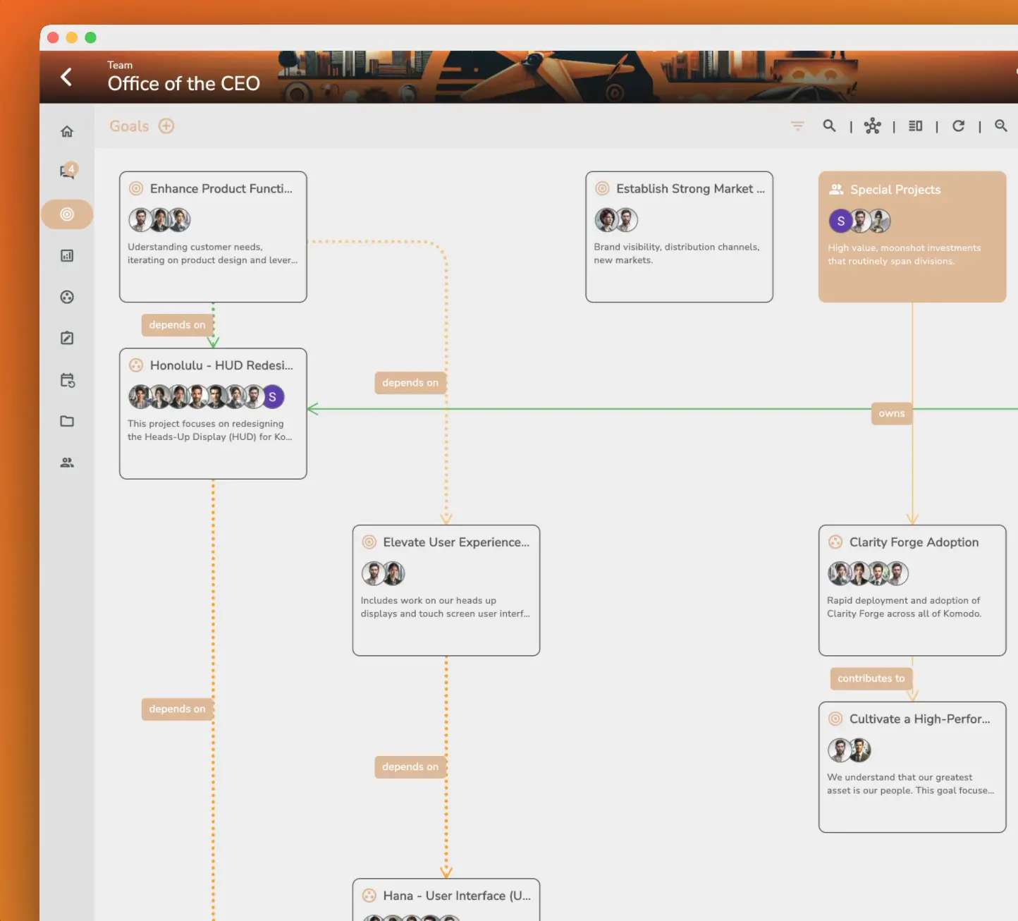Open the calendar icon in the sidebar
This screenshot has width=1018, height=921.
(x=68, y=380)
